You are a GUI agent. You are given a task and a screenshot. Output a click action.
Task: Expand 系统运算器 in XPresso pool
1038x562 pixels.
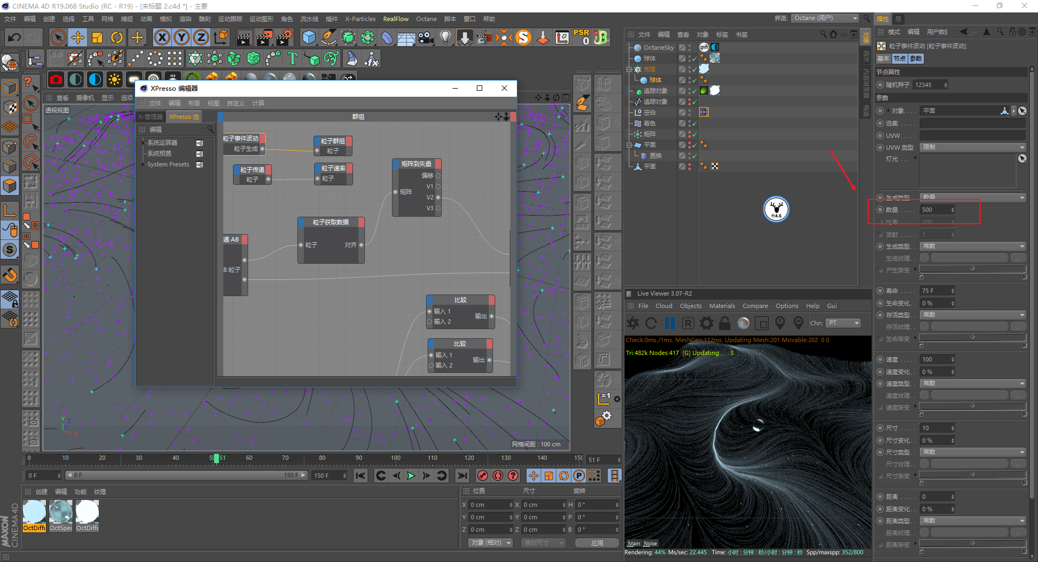point(144,143)
